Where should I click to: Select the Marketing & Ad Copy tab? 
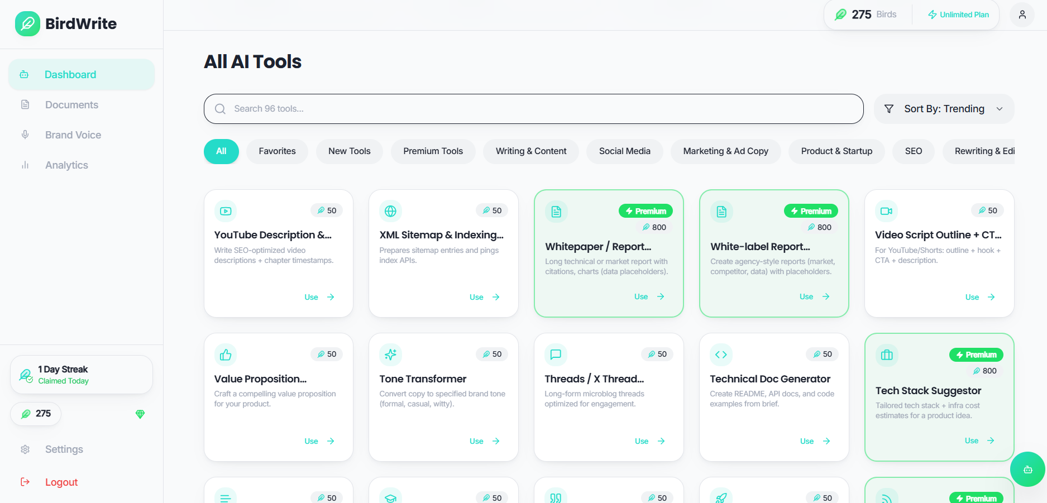726,151
